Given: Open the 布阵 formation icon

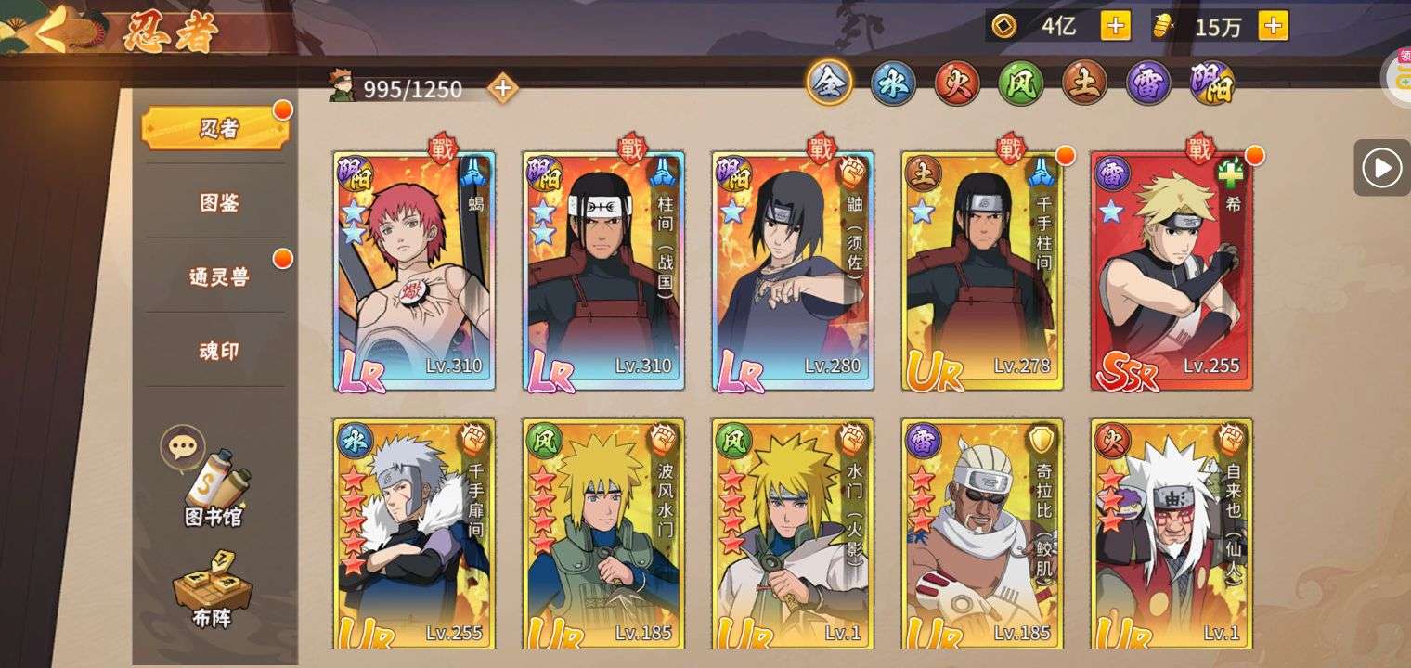Looking at the screenshot, I should 213,589.
